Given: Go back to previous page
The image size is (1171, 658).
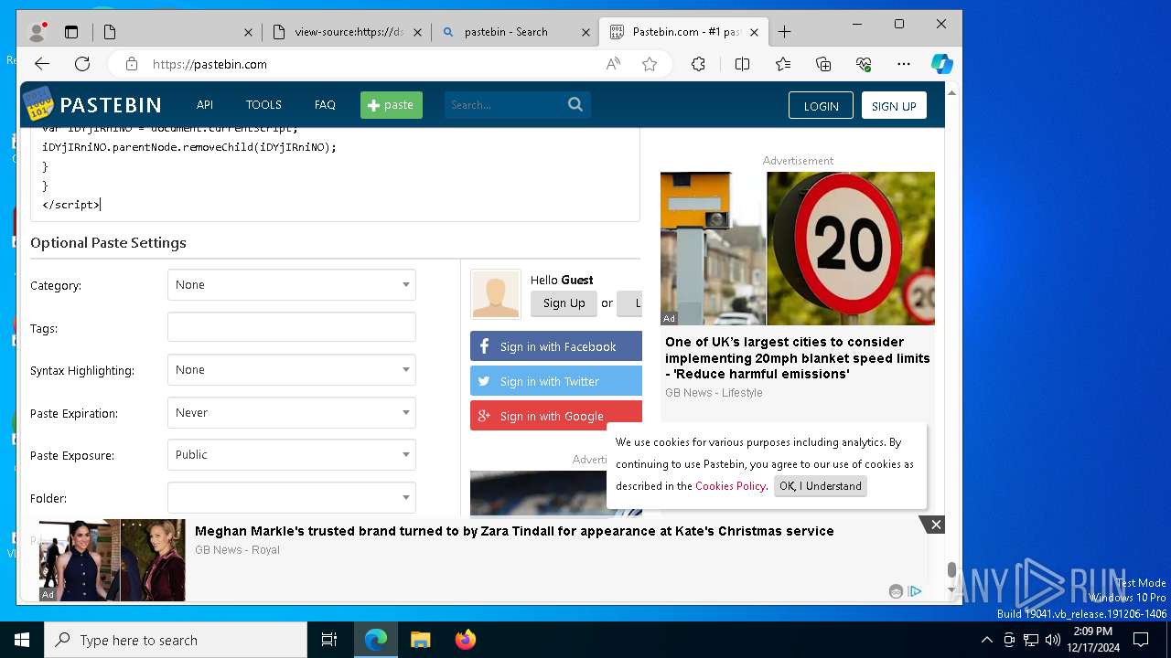Looking at the screenshot, I should click(42, 64).
